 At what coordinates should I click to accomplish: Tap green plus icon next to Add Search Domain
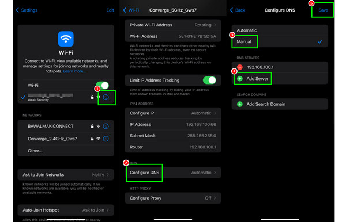[x=240, y=104]
